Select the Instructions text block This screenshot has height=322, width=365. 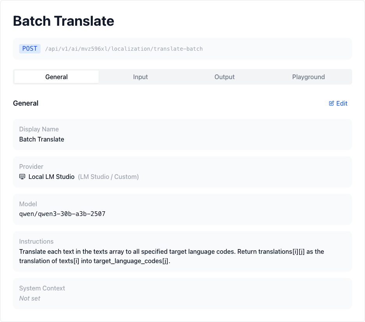click(x=172, y=256)
